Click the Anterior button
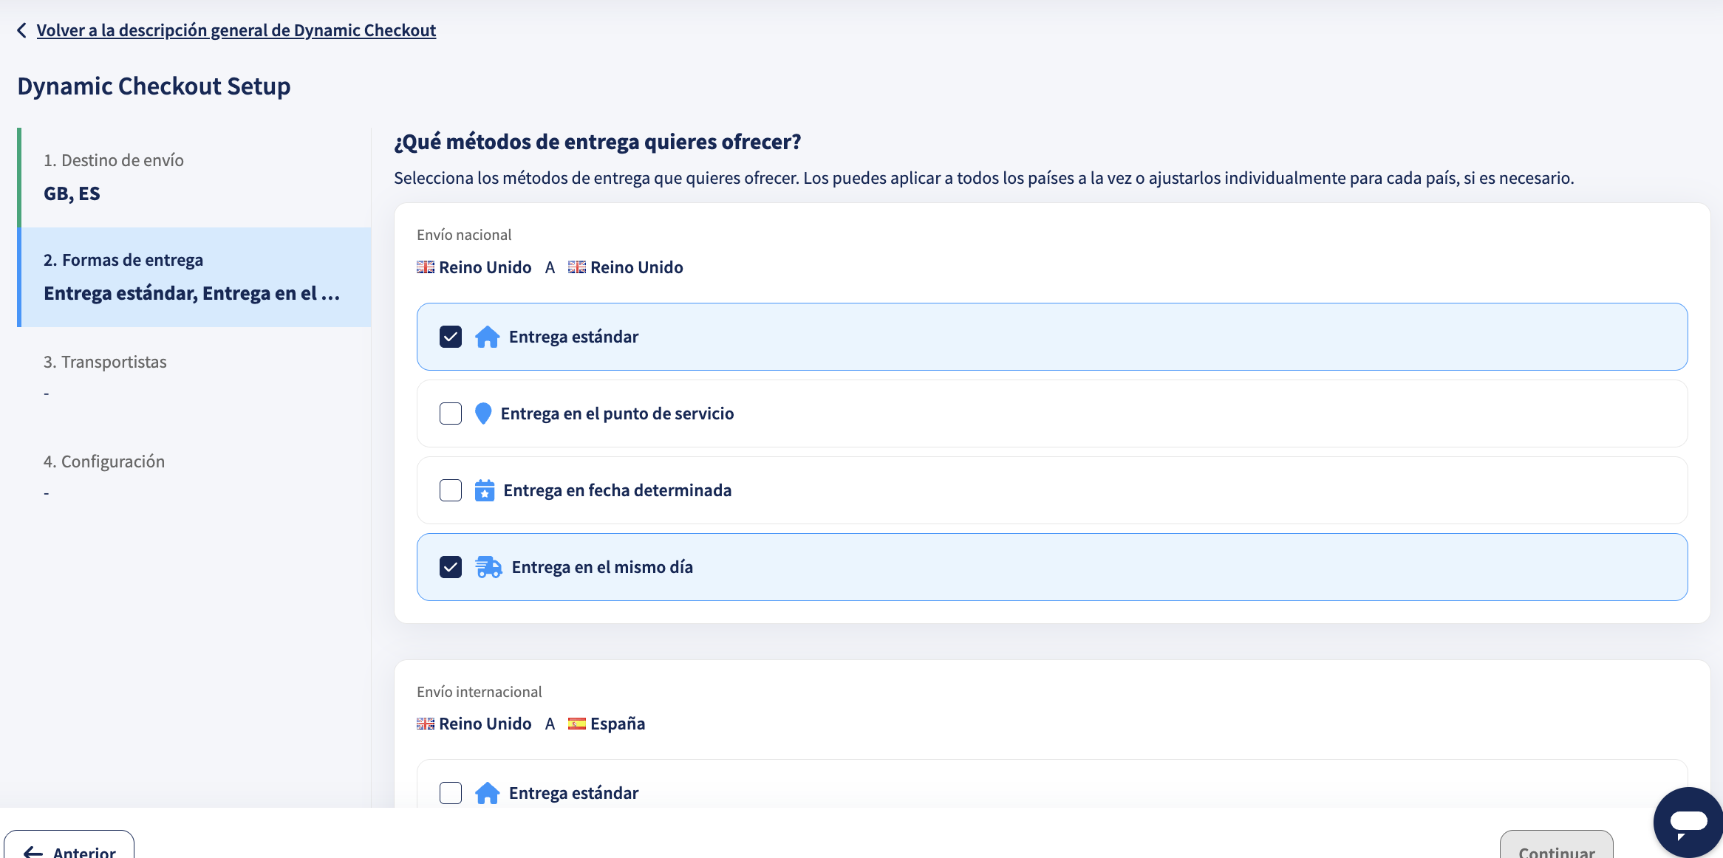Viewport: 1723px width, 858px height. point(69,846)
